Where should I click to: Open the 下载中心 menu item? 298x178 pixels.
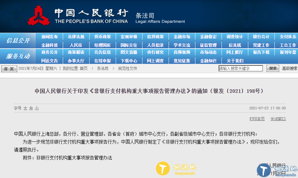[x=129, y=61]
